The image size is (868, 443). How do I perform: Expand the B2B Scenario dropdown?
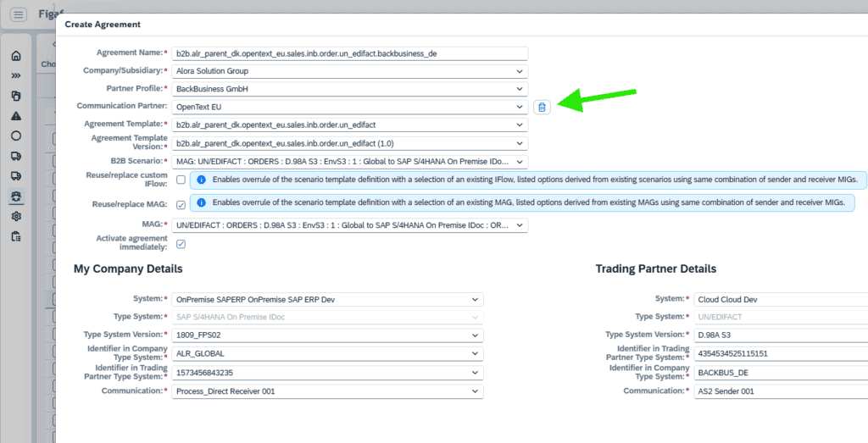tap(350, 162)
